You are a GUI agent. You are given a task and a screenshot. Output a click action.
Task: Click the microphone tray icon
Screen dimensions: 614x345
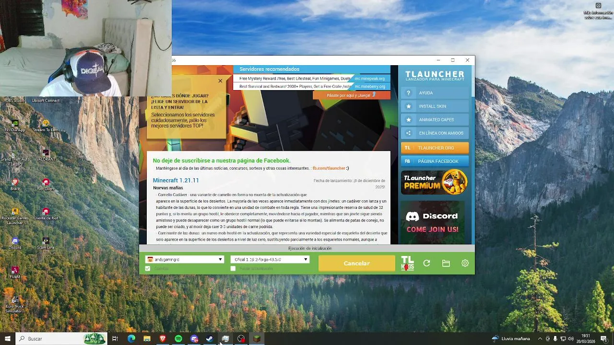[x=555, y=339]
